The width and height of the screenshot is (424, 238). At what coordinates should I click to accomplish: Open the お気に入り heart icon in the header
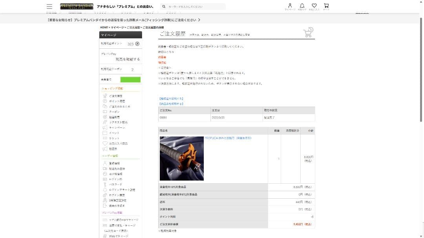(314, 6)
